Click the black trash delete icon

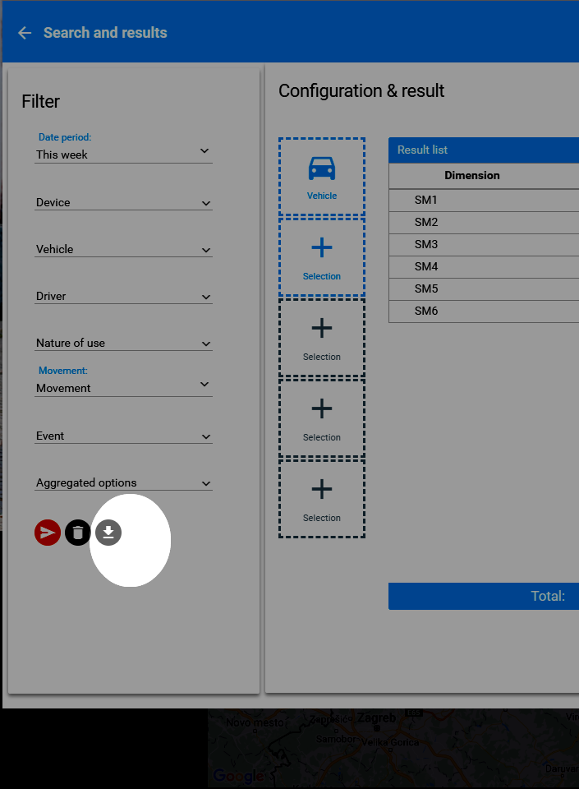78,533
